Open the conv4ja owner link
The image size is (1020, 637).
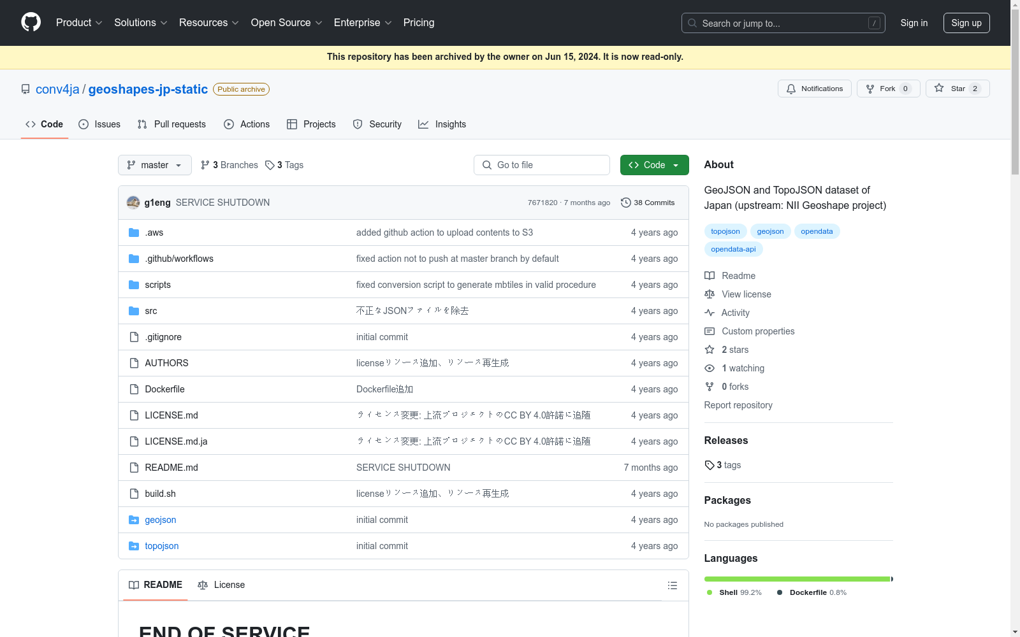(57, 89)
